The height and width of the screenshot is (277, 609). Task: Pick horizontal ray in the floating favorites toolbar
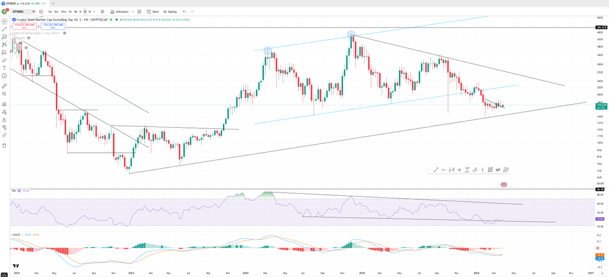pos(444,169)
